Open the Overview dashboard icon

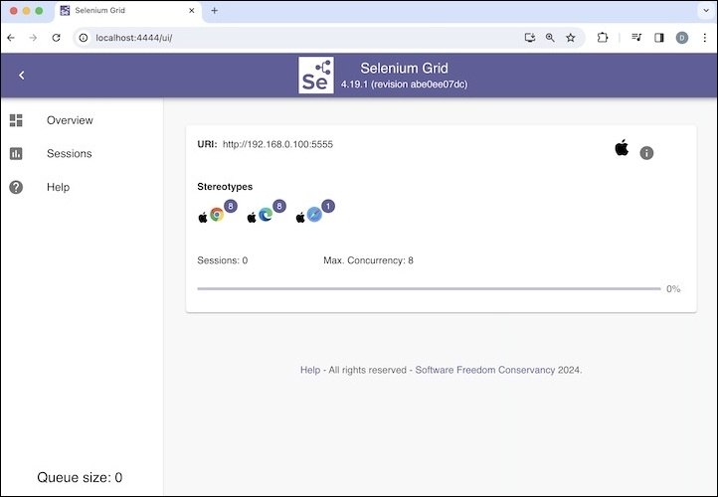click(x=16, y=120)
